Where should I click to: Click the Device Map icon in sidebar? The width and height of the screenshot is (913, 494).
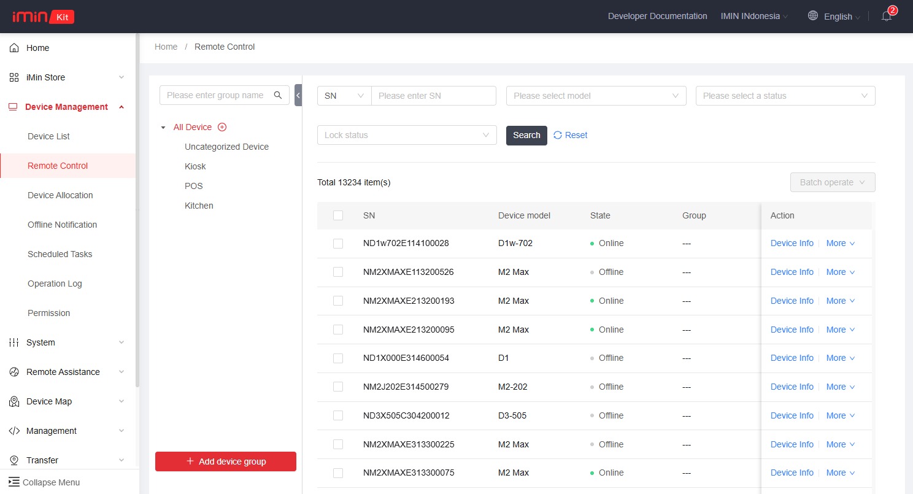(14, 401)
